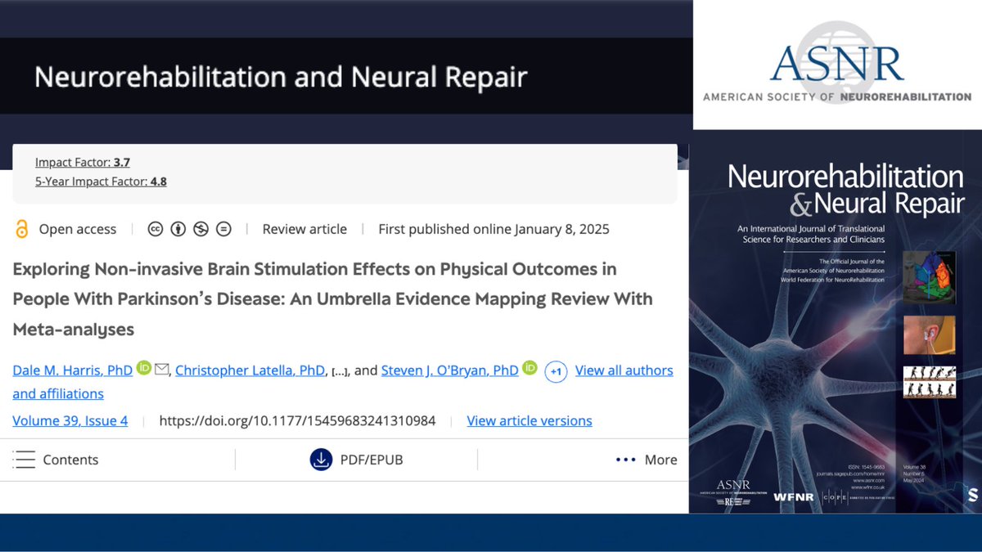
Task: Open Dale M. Harris's ORCID profile icon
Action: tap(144, 370)
